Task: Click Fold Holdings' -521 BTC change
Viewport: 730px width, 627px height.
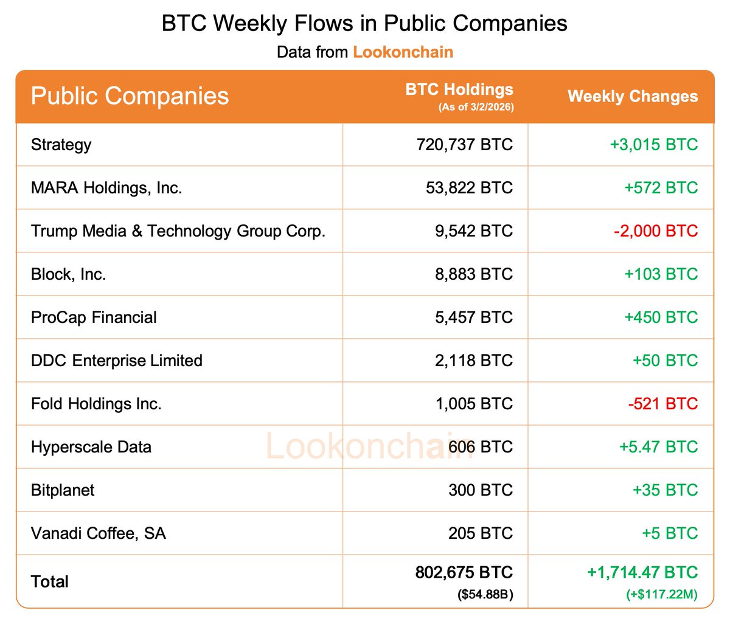Action: tap(662, 404)
